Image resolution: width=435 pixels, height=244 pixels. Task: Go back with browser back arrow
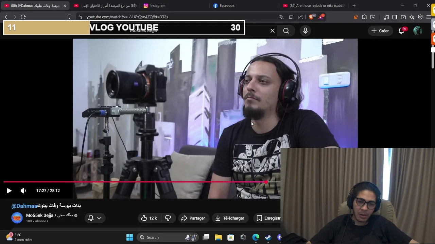point(6,17)
